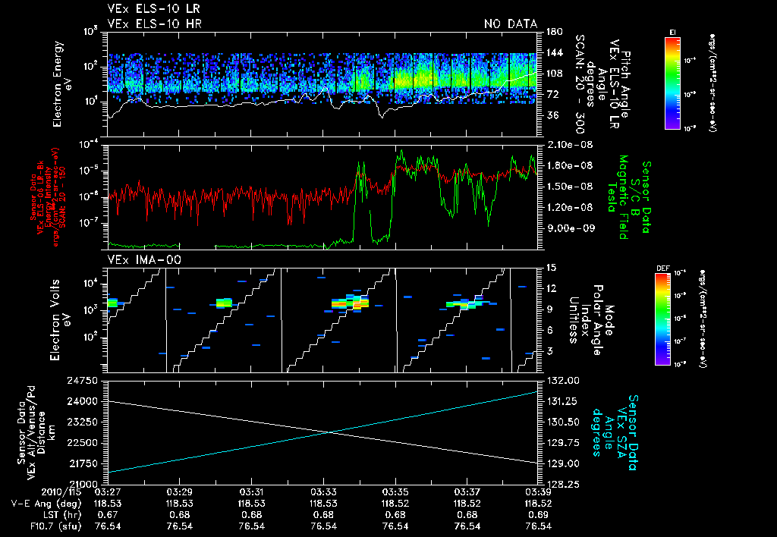Click the red 'VEx ELS-06 LR-Bk' axis label

pos(40,197)
